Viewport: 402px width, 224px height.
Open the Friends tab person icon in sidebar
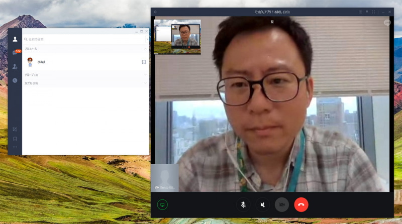click(x=15, y=39)
